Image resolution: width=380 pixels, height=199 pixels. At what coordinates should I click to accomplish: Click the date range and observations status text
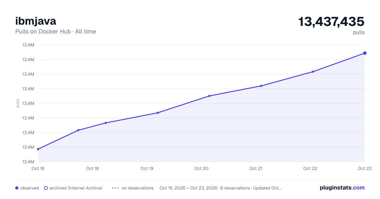pyautogui.click(x=220, y=188)
